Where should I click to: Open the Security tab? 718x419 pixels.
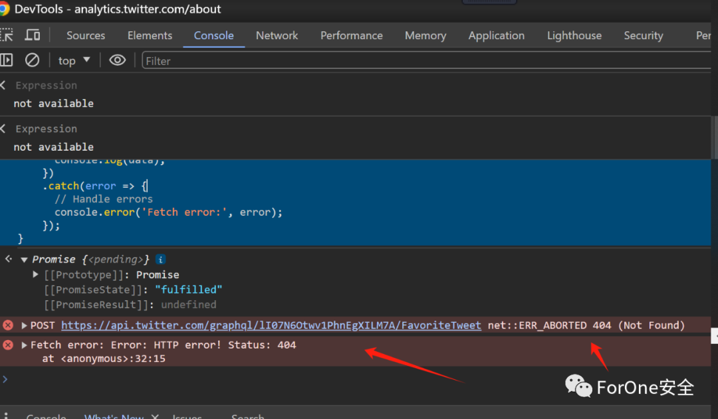coord(644,35)
